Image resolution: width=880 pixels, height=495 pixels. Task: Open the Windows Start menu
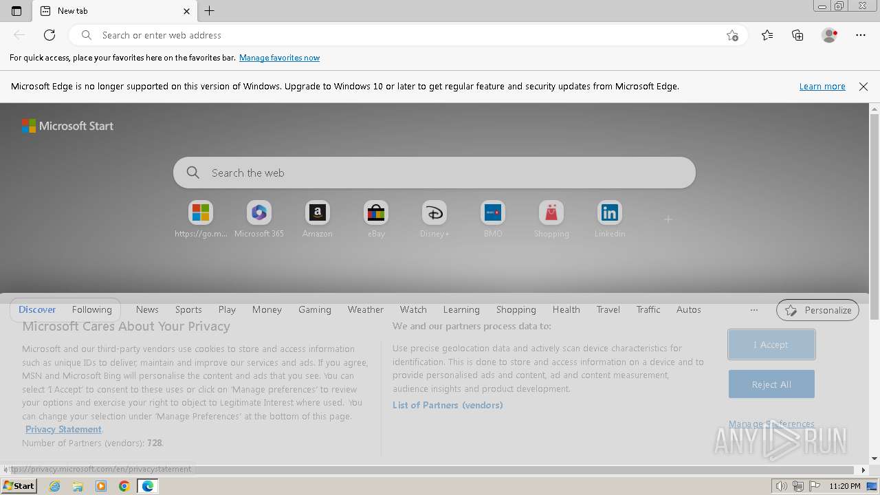tap(19, 486)
